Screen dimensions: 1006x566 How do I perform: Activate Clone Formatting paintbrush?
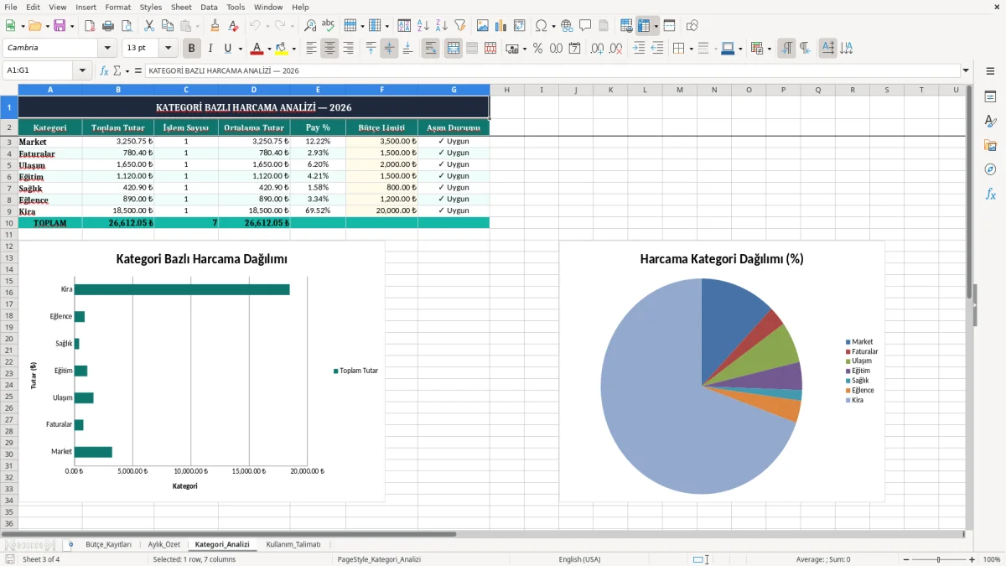tap(215, 26)
